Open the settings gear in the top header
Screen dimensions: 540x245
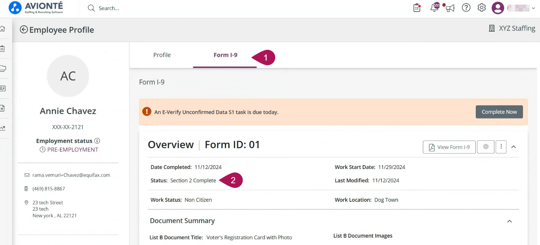[482, 8]
